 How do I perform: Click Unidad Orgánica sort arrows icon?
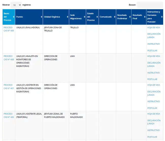tap(67, 17)
